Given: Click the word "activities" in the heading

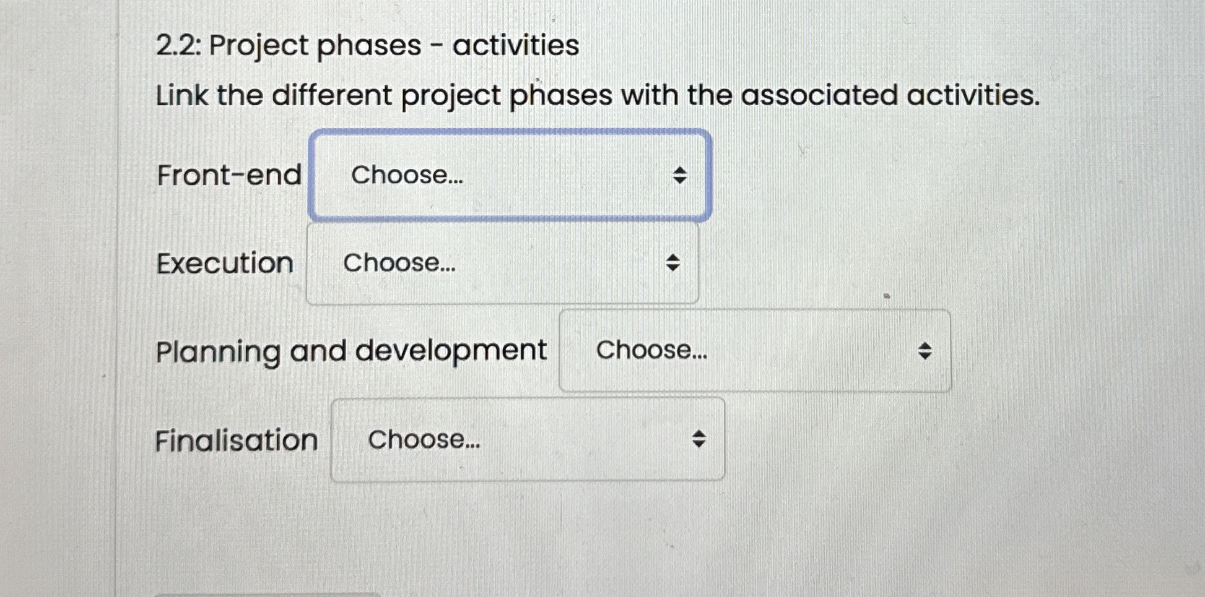Looking at the screenshot, I should [515, 46].
